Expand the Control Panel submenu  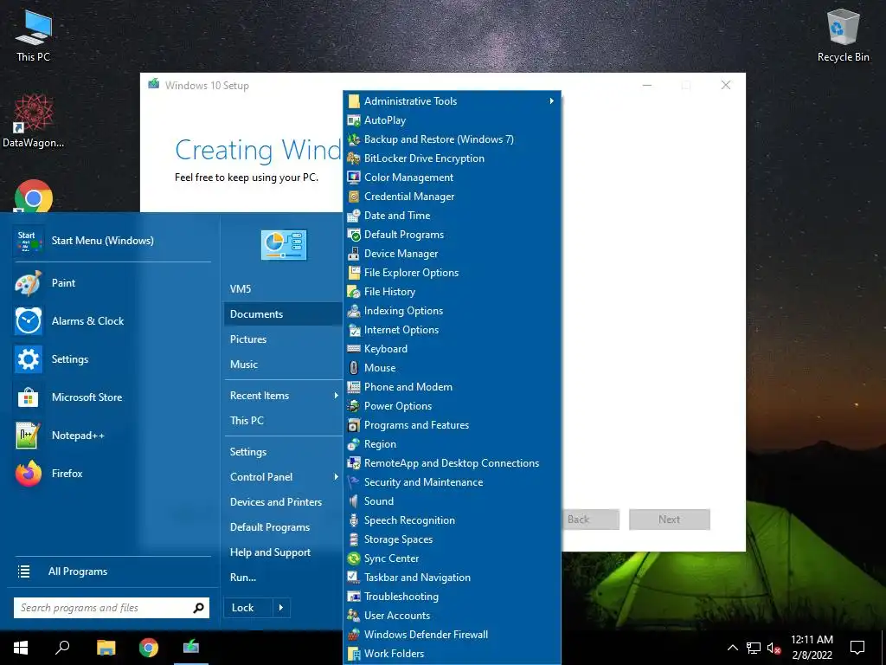283,477
